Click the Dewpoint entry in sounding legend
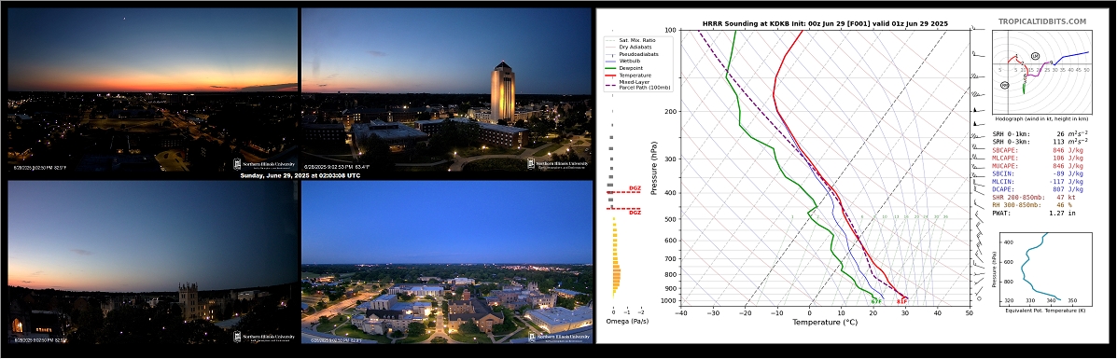 coord(635,68)
